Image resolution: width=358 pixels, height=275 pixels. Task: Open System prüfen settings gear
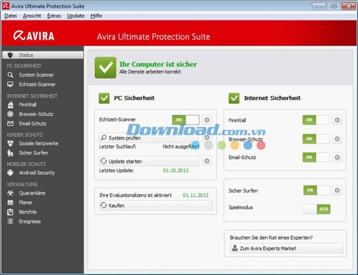[207, 137]
